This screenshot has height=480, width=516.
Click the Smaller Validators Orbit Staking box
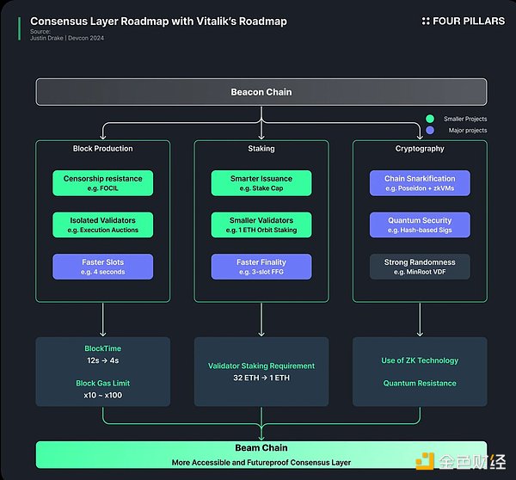click(261, 225)
